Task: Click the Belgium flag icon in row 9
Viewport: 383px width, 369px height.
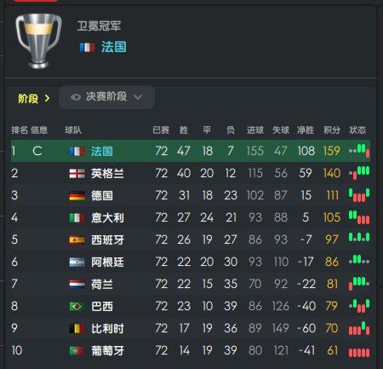Action: tap(77, 328)
